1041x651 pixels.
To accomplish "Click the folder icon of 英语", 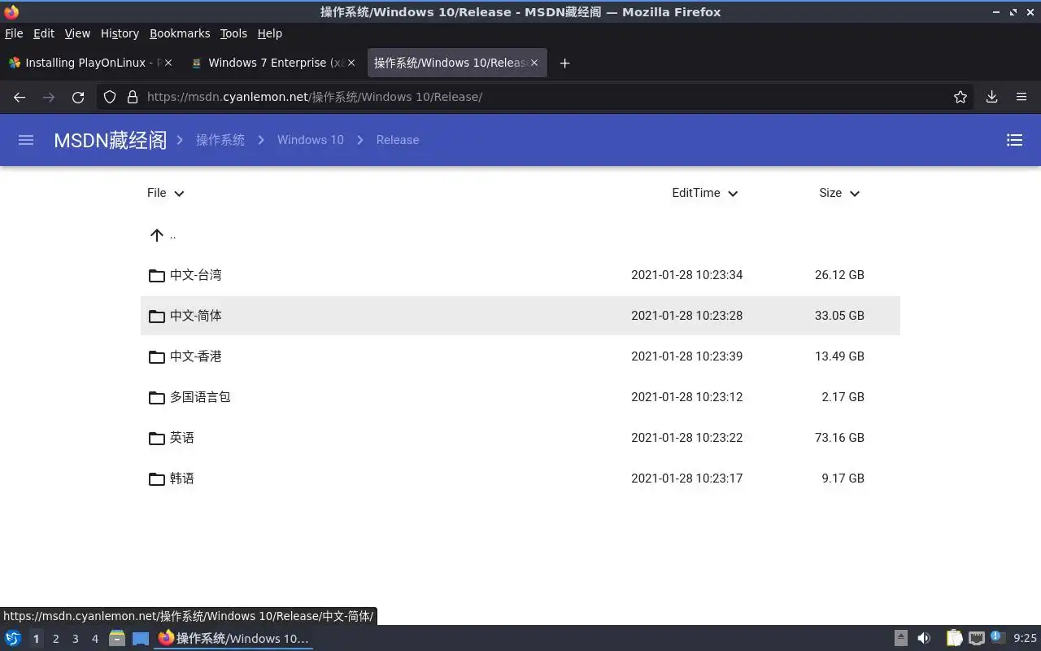I will (157, 438).
